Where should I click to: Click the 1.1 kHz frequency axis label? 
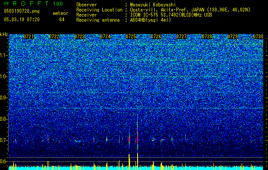pos(3,55)
